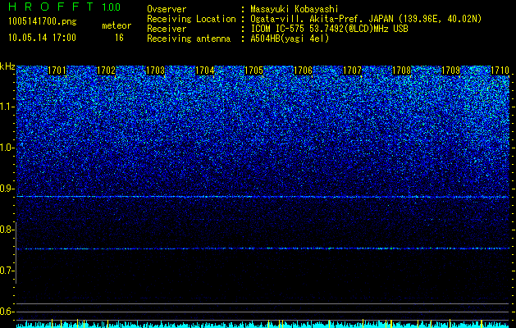
Task: Click the 1708 time marker label
Action: (401, 71)
